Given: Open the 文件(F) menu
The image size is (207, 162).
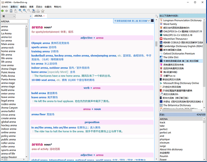Looking at the screenshot, I should point(4,7).
